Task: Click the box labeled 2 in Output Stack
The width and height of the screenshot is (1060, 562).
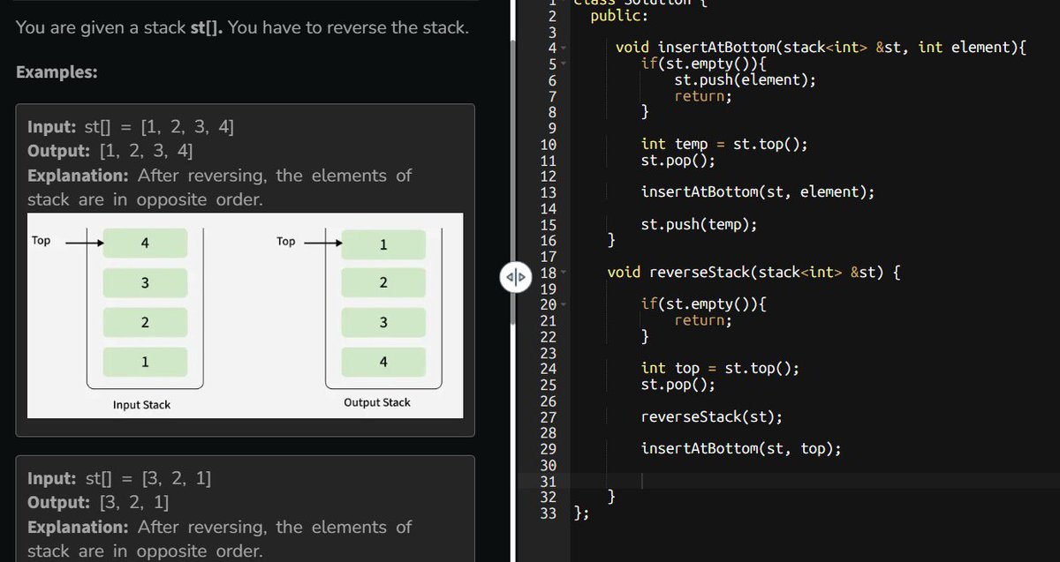Action: 383,283
